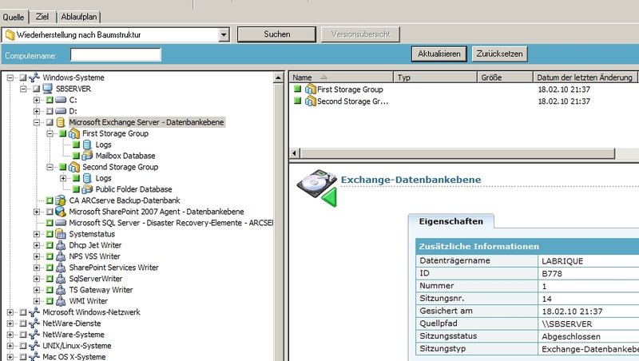The width and height of the screenshot is (639, 361).
Task: Click the horizontal scrollbar track in file list
Action: [x=627, y=153]
